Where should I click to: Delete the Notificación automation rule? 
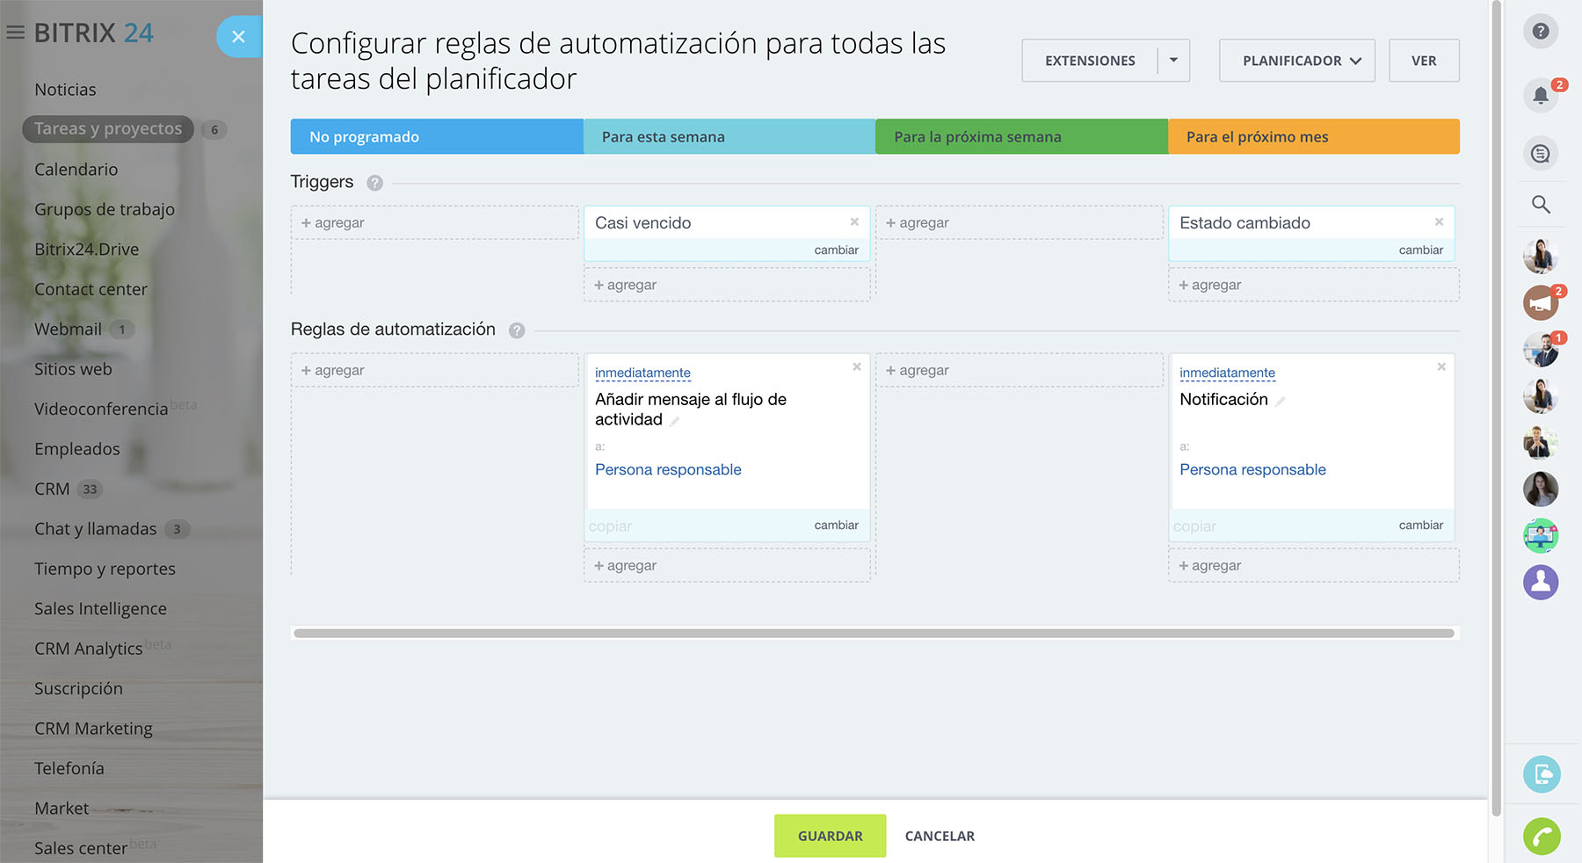click(1441, 366)
